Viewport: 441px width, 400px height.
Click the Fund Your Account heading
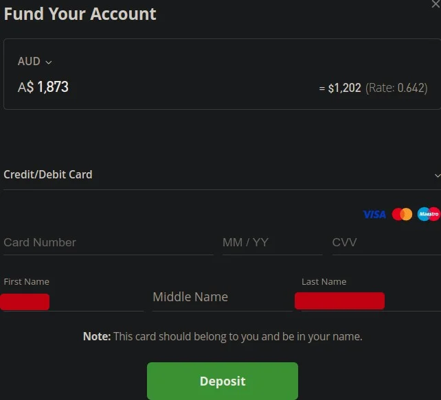point(80,14)
